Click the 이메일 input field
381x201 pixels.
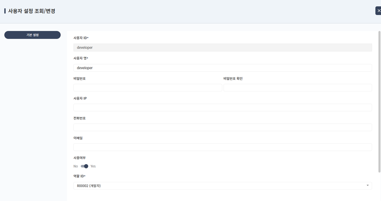coord(222,147)
